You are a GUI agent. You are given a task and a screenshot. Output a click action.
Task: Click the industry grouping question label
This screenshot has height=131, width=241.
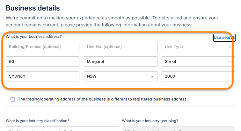pos(150,121)
